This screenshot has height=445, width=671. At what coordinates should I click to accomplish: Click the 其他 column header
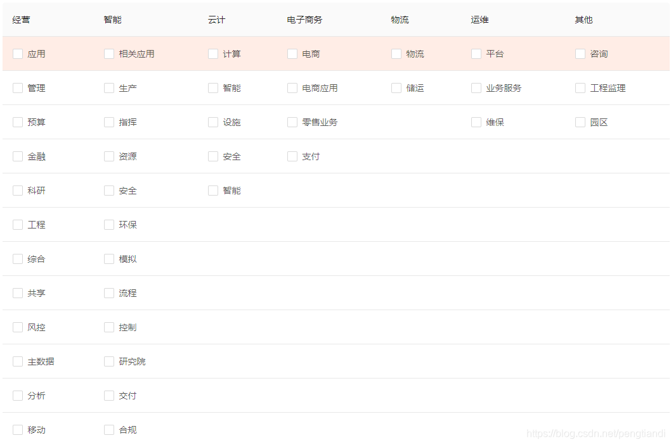tap(583, 20)
